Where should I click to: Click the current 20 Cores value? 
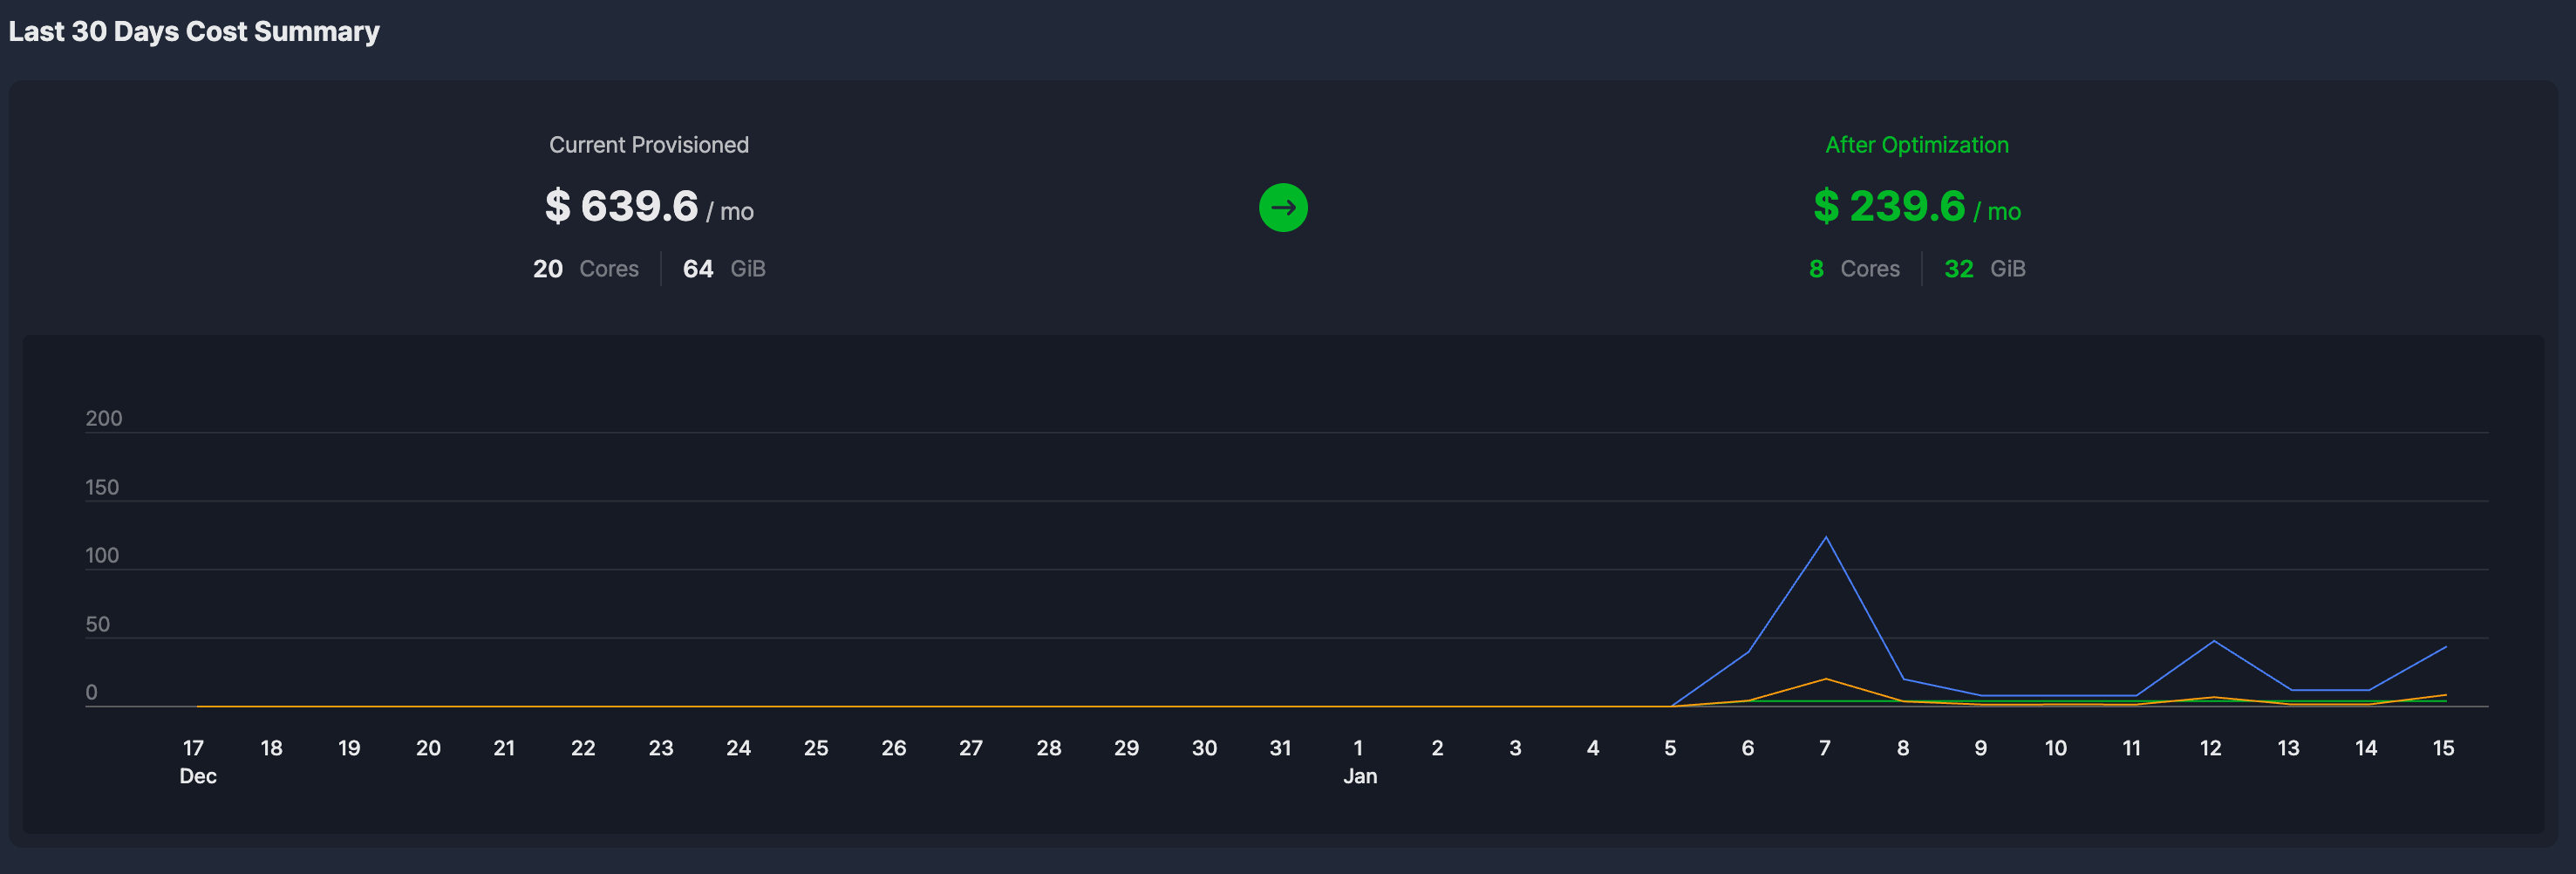pyautogui.click(x=585, y=269)
